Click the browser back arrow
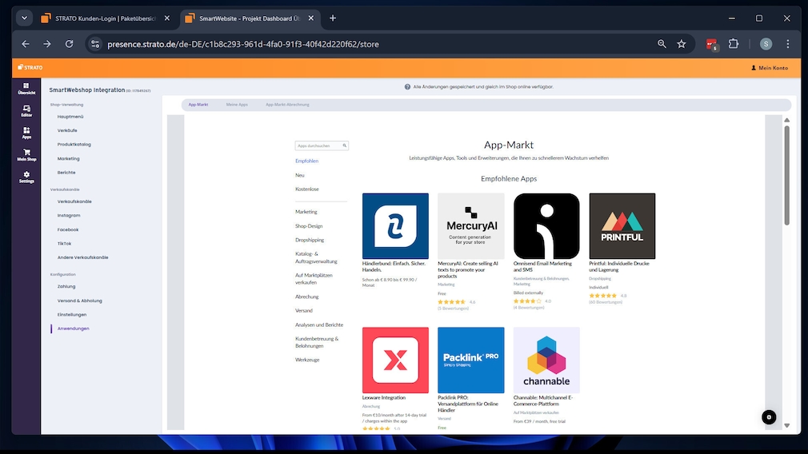The width and height of the screenshot is (808, 454). tap(26, 44)
